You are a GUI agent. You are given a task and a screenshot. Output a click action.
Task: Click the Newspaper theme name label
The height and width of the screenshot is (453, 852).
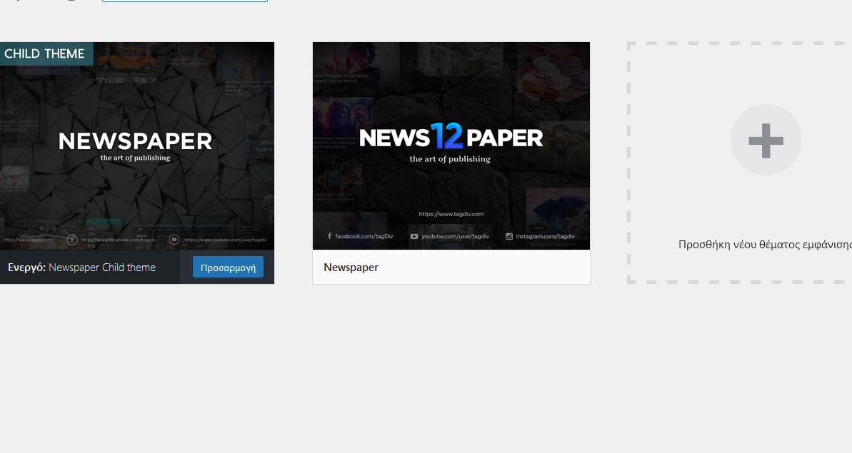point(351,268)
